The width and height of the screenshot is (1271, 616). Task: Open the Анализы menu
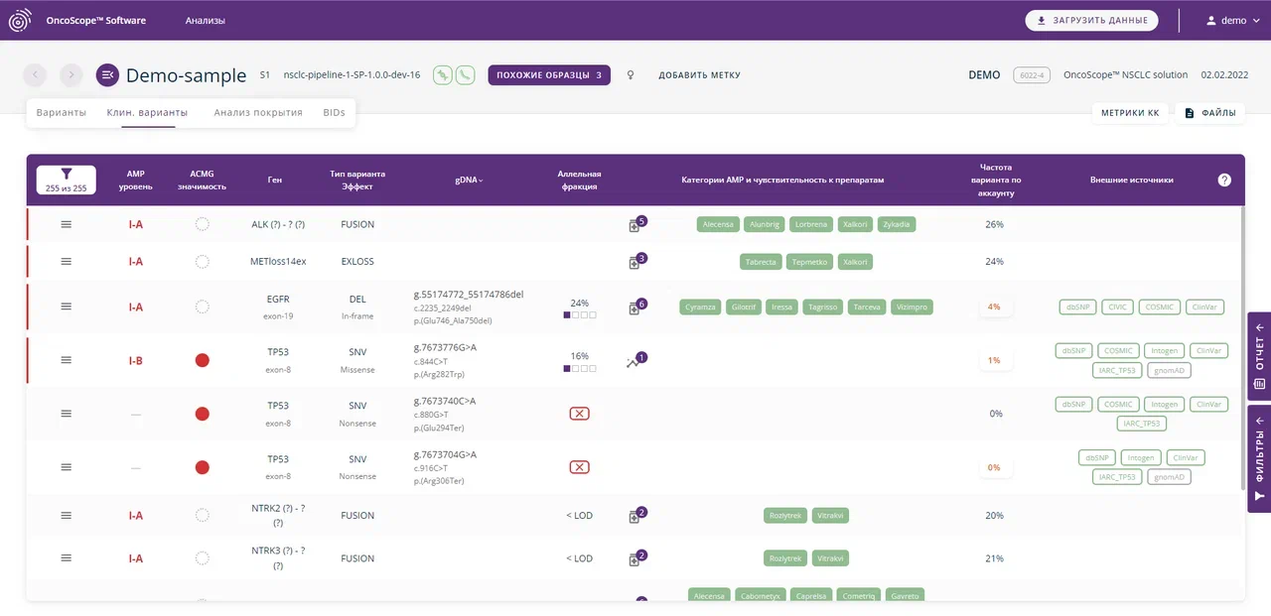pos(205,21)
